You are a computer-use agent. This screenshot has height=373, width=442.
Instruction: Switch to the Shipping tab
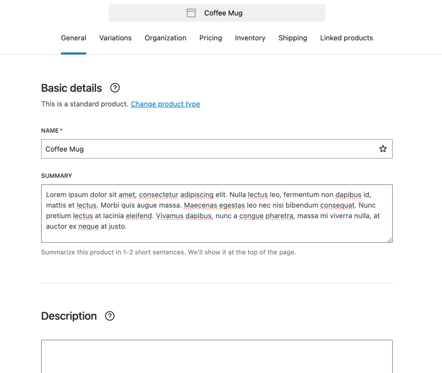tap(293, 38)
